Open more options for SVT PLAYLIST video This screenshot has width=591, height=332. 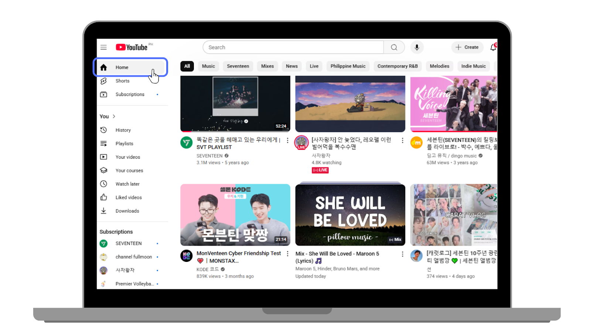(x=287, y=141)
